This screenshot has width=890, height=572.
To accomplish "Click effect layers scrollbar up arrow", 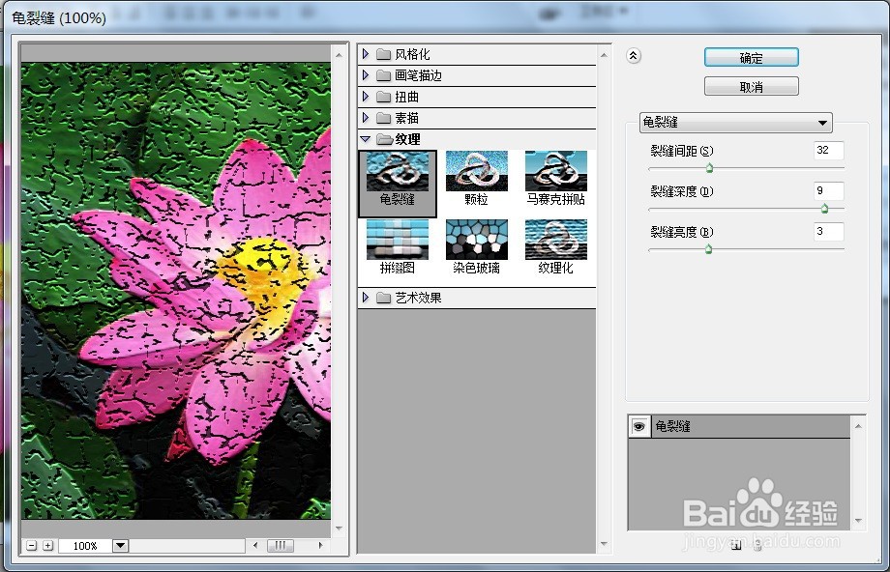I will coord(858,426).
